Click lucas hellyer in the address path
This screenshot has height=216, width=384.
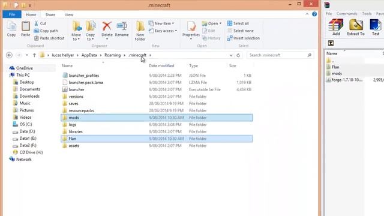coord(62,55)
